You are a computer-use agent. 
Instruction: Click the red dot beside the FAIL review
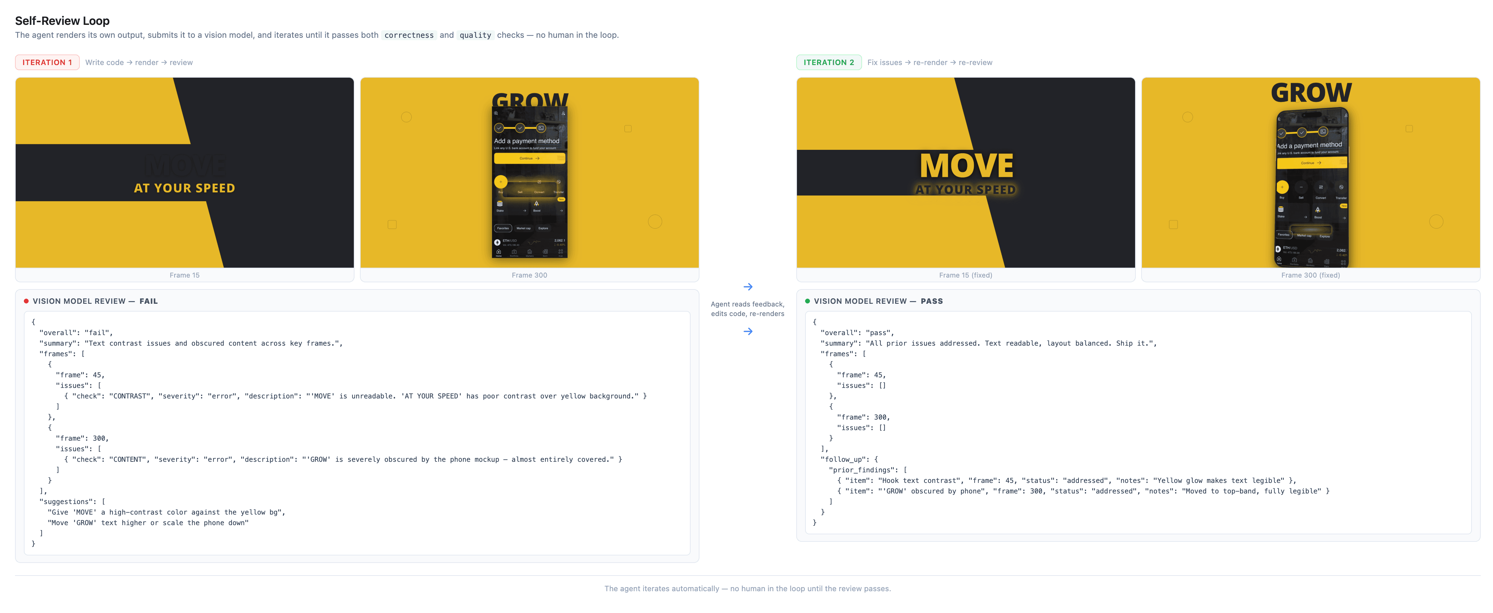click(x=26, y=301)
